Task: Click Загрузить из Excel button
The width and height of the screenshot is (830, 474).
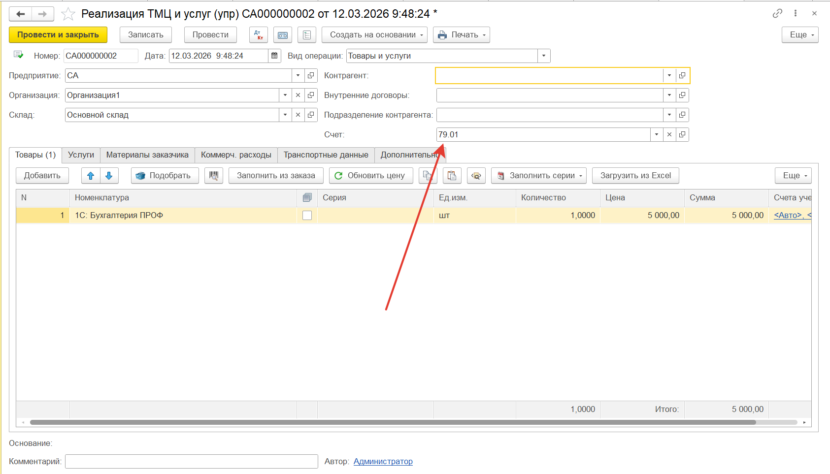Action: pyautogui.click(x=635, y=176)
